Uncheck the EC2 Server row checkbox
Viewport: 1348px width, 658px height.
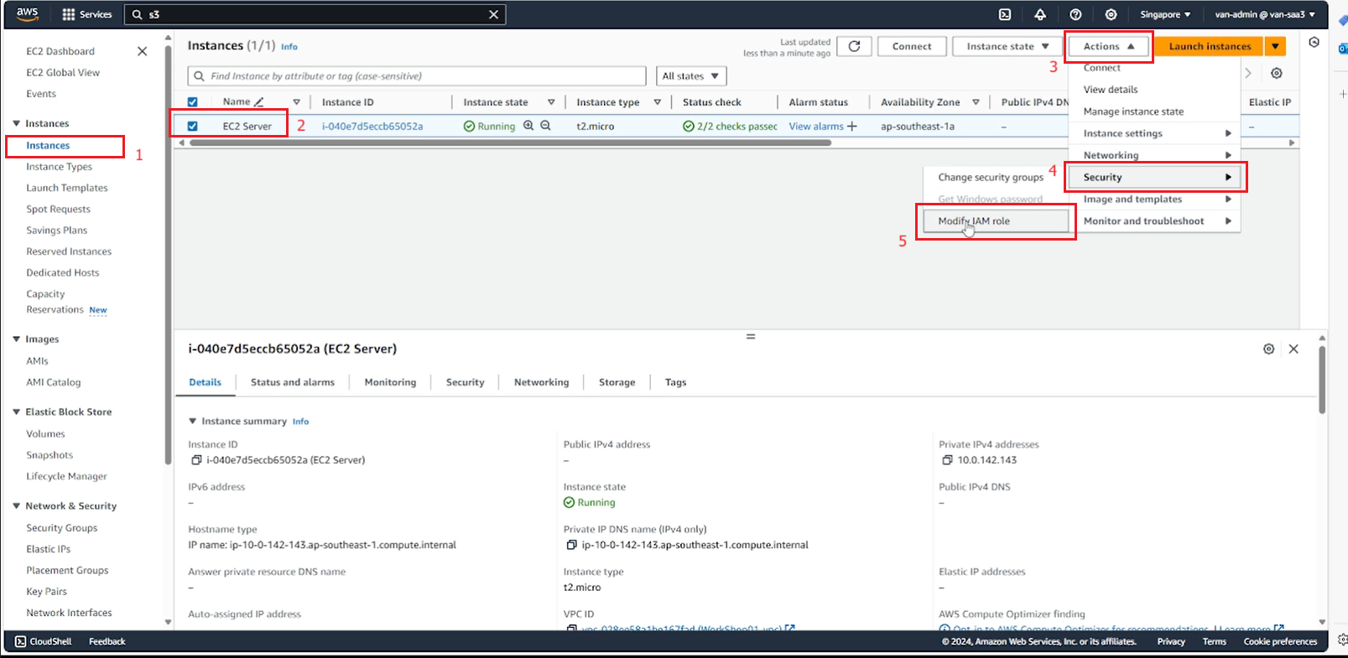click(x=192, y=126)
